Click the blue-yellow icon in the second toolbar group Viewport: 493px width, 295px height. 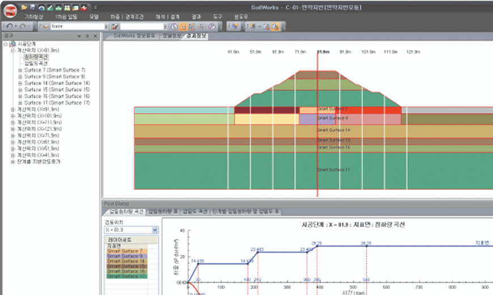pos(234,27)
